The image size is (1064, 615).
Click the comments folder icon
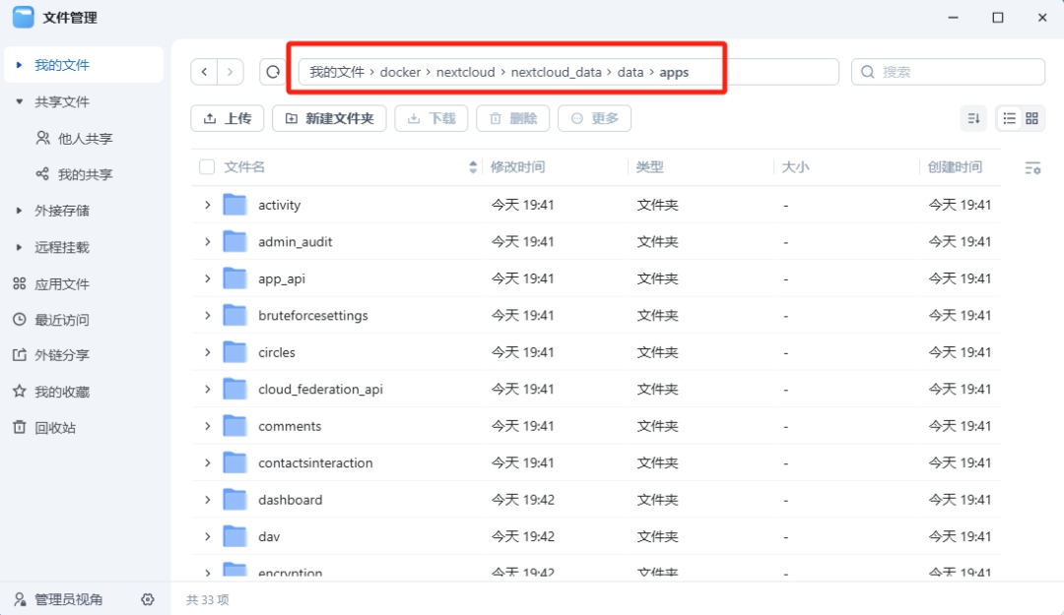point(234,426)
